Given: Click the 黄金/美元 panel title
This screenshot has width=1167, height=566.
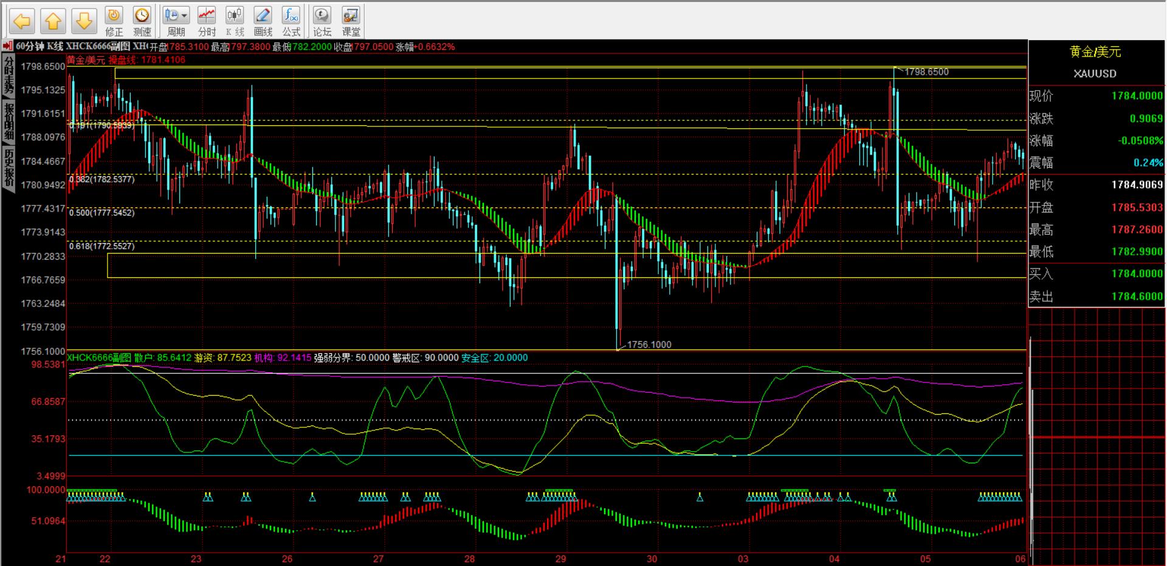Looking at the screenshot, I should (1095, 52).
